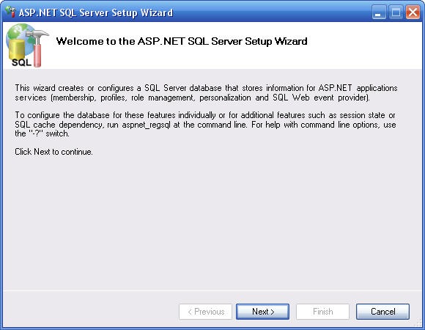
Task: Click the aspnet_regsql command in the text
Action: tap(146, 125)
